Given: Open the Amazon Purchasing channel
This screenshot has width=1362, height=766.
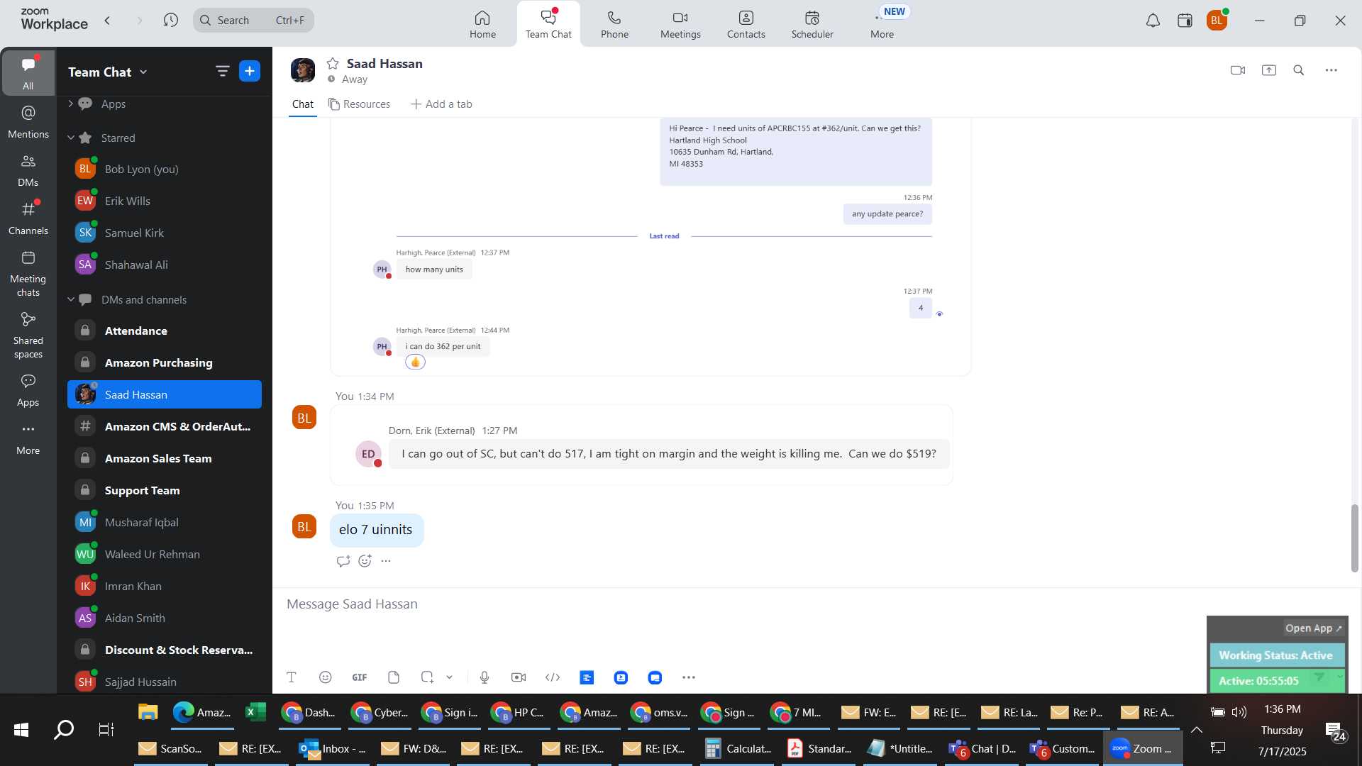Looking at the screenshot, I should pos(165,362).
